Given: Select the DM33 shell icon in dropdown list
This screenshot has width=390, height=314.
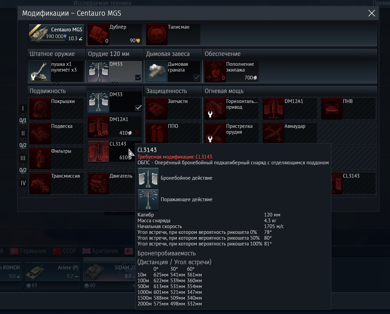Looking at the screenshot, I should 98,102.
